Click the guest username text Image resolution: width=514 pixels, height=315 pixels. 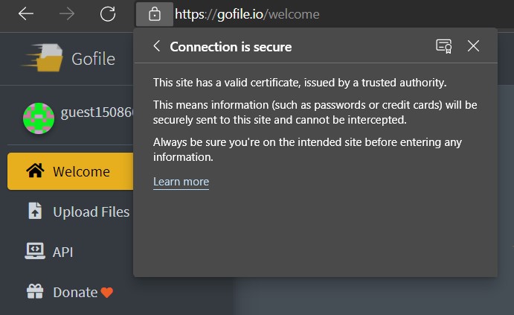point(97,112)
